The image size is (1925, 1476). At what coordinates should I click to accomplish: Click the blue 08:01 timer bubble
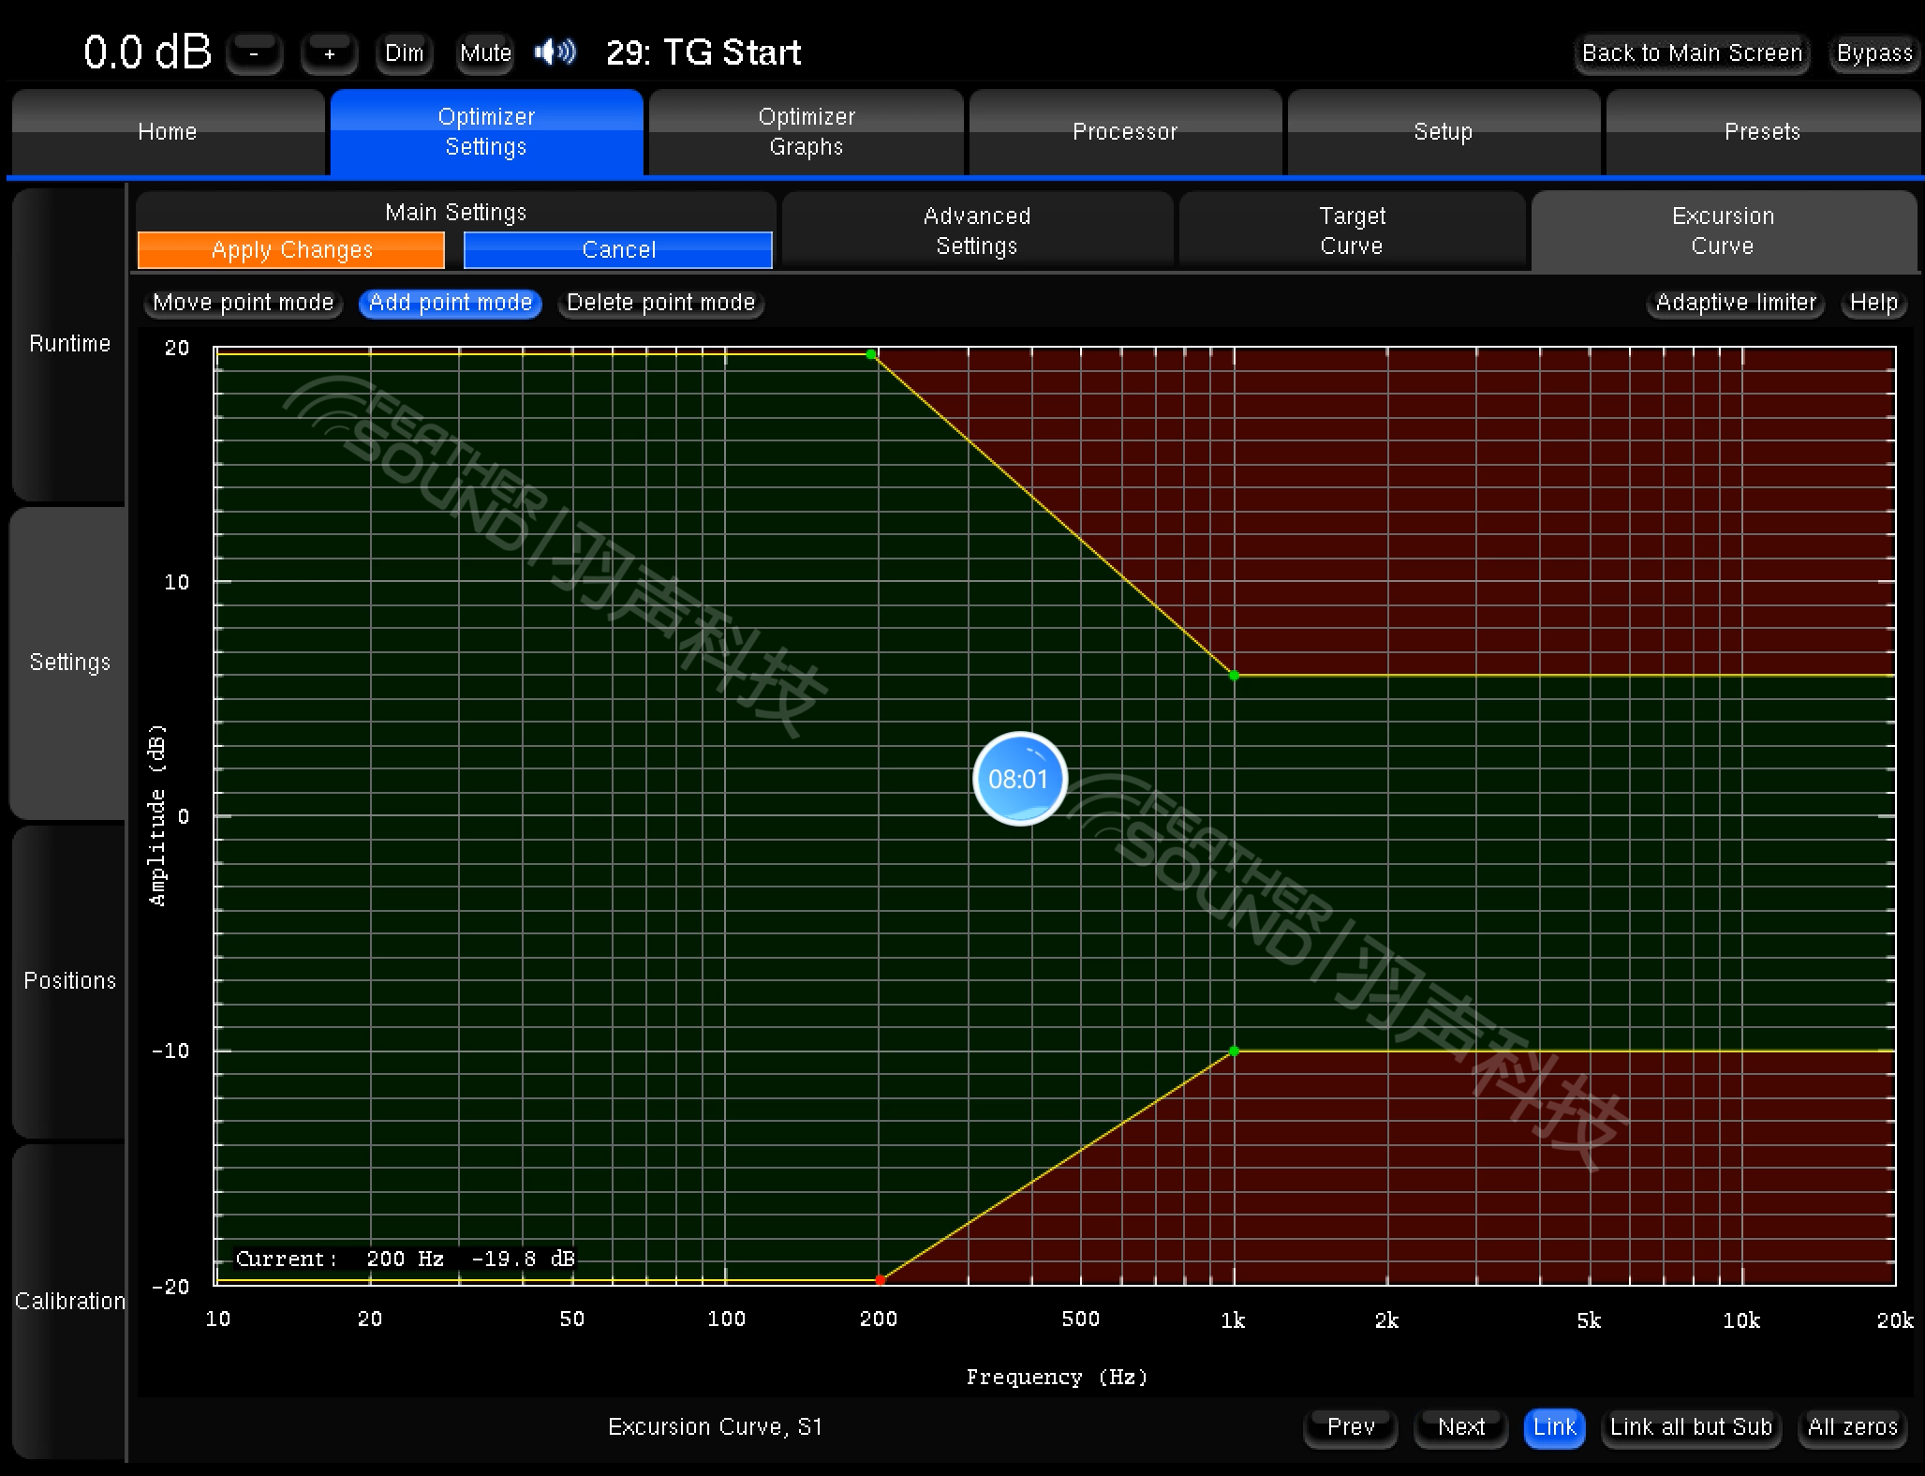[x=1019, y=779]
